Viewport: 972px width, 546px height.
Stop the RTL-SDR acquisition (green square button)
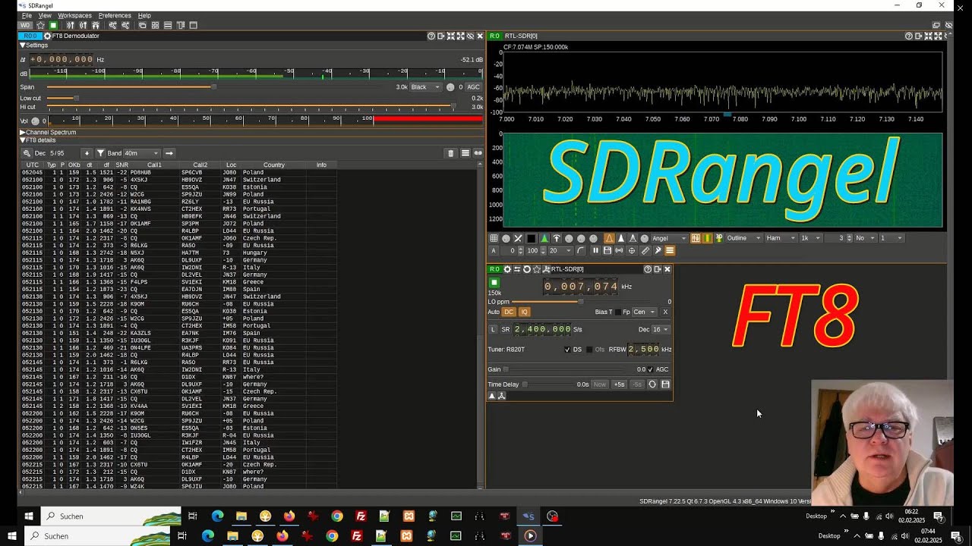pyautogui.click(x=494, y=282)
